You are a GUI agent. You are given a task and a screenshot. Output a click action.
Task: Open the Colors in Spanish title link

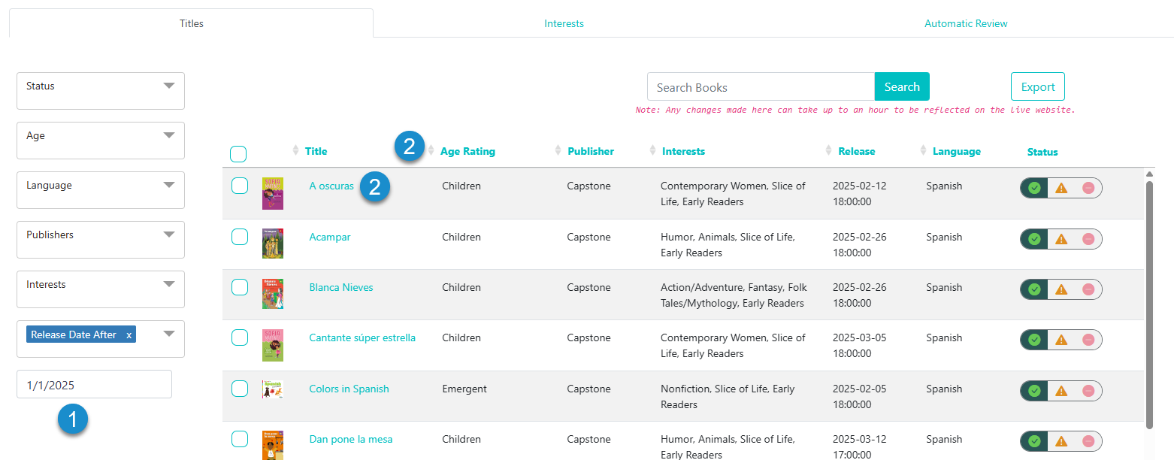click(349, 389)
